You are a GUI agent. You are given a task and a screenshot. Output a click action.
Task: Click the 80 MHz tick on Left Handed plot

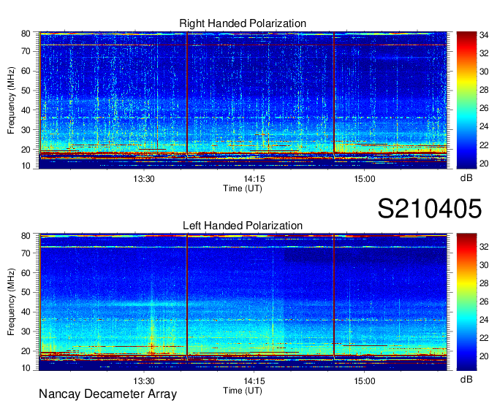[26, 236]
